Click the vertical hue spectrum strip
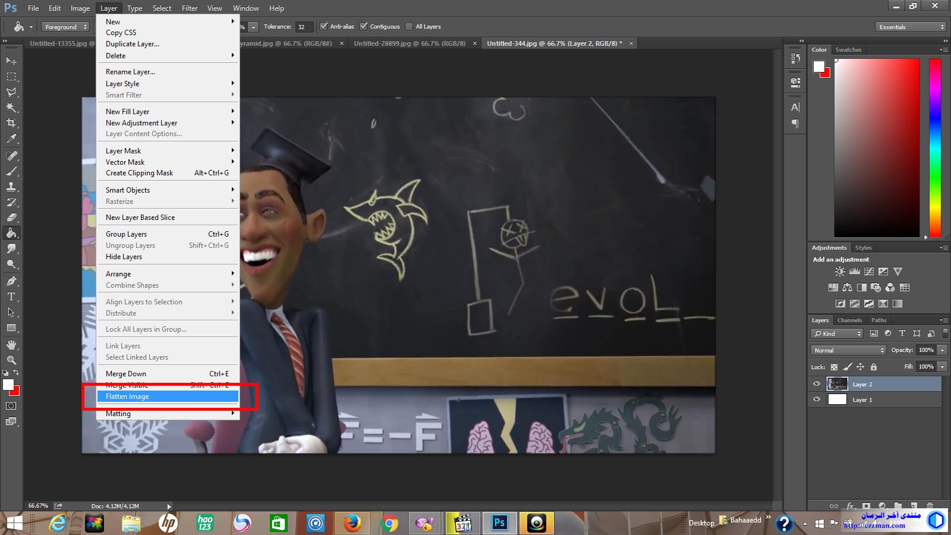951x535 pixels. point(935,147)
